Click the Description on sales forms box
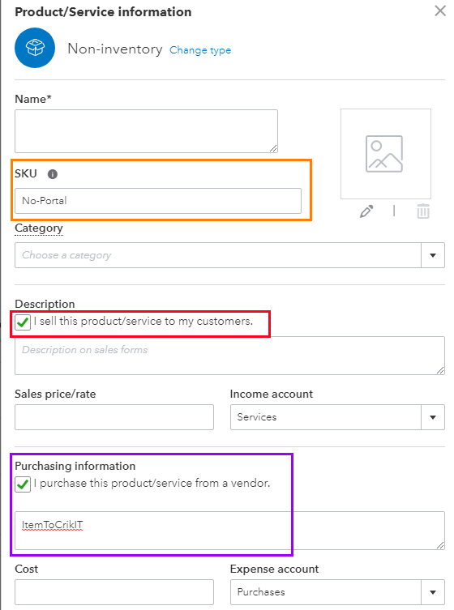 [229, 356]
